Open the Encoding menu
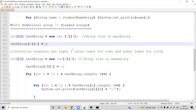 22,4
